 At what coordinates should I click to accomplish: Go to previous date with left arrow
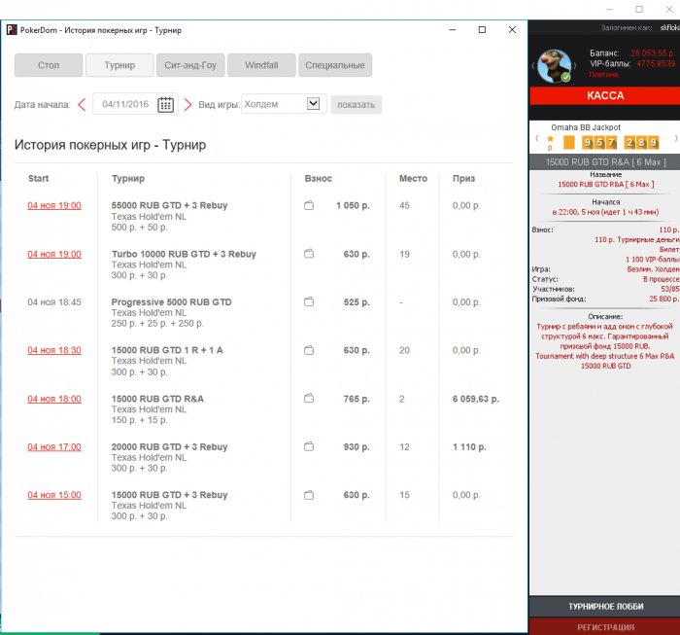pyautogui.click(x=82, y=105)
